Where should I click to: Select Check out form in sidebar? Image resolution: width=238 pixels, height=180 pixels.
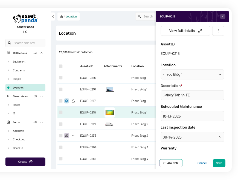tap(19, 139)
